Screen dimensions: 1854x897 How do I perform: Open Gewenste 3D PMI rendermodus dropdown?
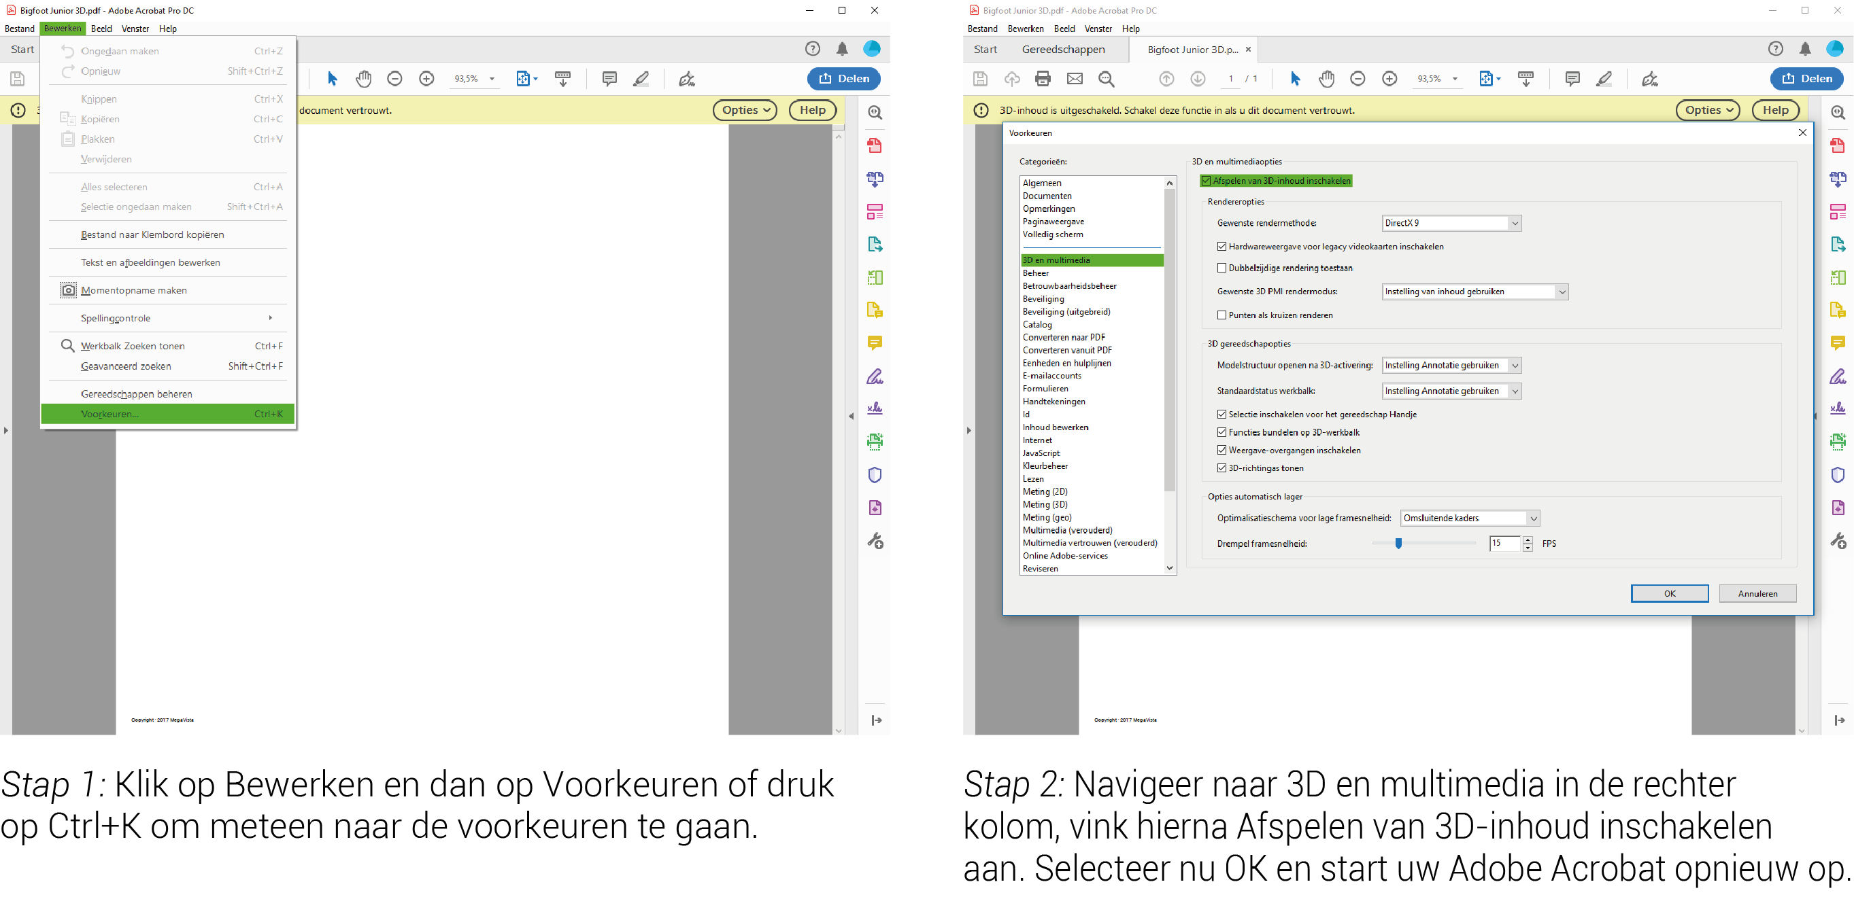(x=1474, y=292)
